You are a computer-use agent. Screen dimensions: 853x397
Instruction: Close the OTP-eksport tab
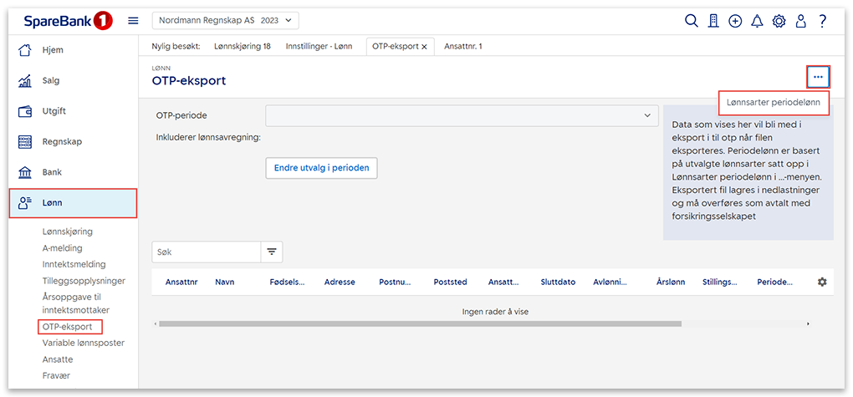[x=424, y=47]
